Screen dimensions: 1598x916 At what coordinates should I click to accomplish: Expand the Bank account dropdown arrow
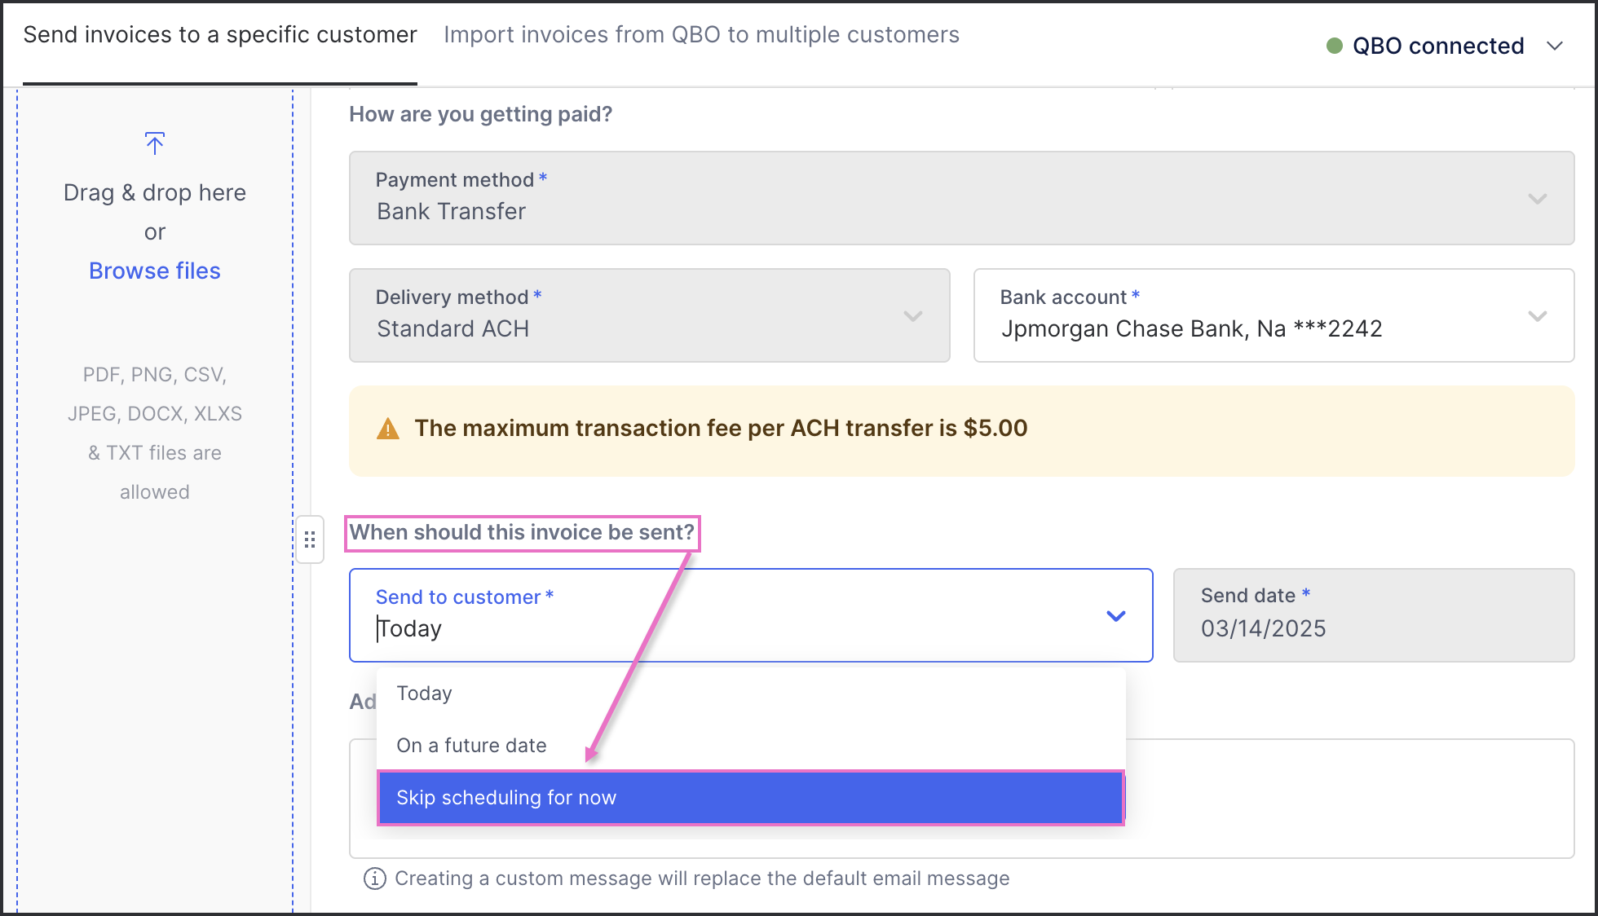[1538, 316]
